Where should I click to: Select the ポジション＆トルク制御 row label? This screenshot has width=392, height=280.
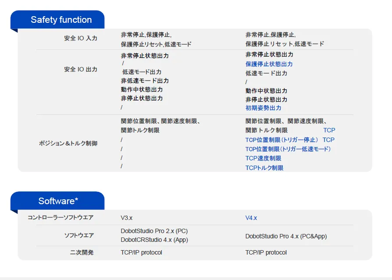68,144
